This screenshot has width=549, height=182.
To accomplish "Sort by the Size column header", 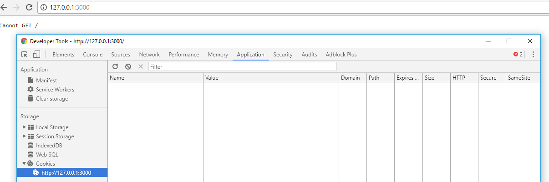I will click(x=437, y=78).
